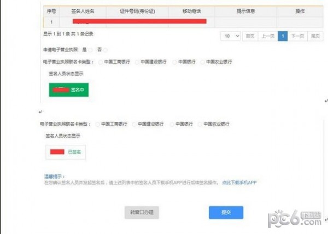Click the 操作 column header

click(300, 11)
